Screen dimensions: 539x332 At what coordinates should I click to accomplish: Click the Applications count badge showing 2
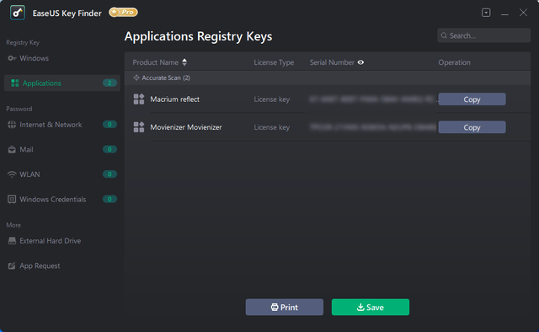[109, 83]
